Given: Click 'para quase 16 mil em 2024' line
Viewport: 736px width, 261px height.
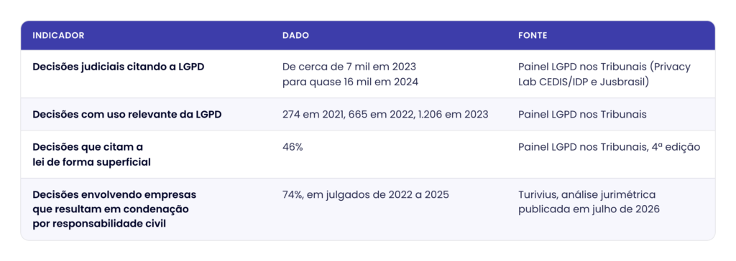Looking at the screenshot, I should click(x=350, y=82).
